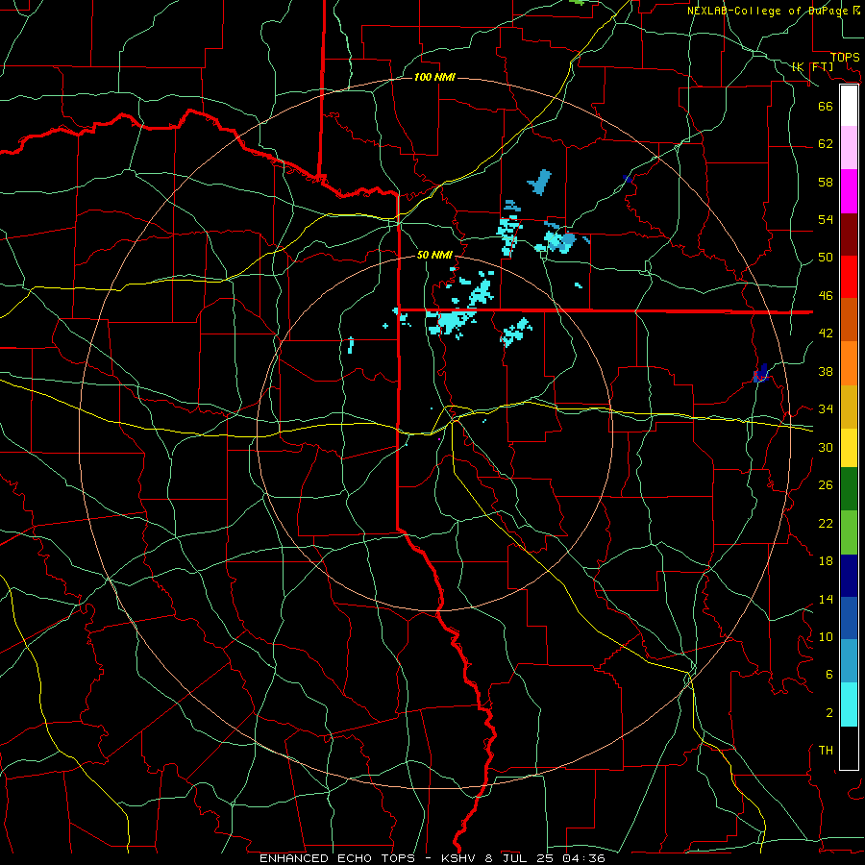Click the NEXLAB-College of DuPage credit text
Screen dimensions: 865x865
click(x=774, y=11)
